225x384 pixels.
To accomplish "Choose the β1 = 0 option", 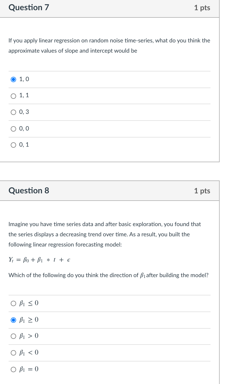I will coord(13,369).
